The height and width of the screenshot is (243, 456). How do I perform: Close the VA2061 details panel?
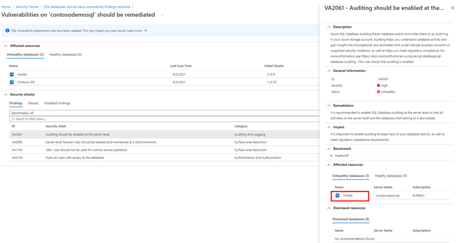(452, 8)
